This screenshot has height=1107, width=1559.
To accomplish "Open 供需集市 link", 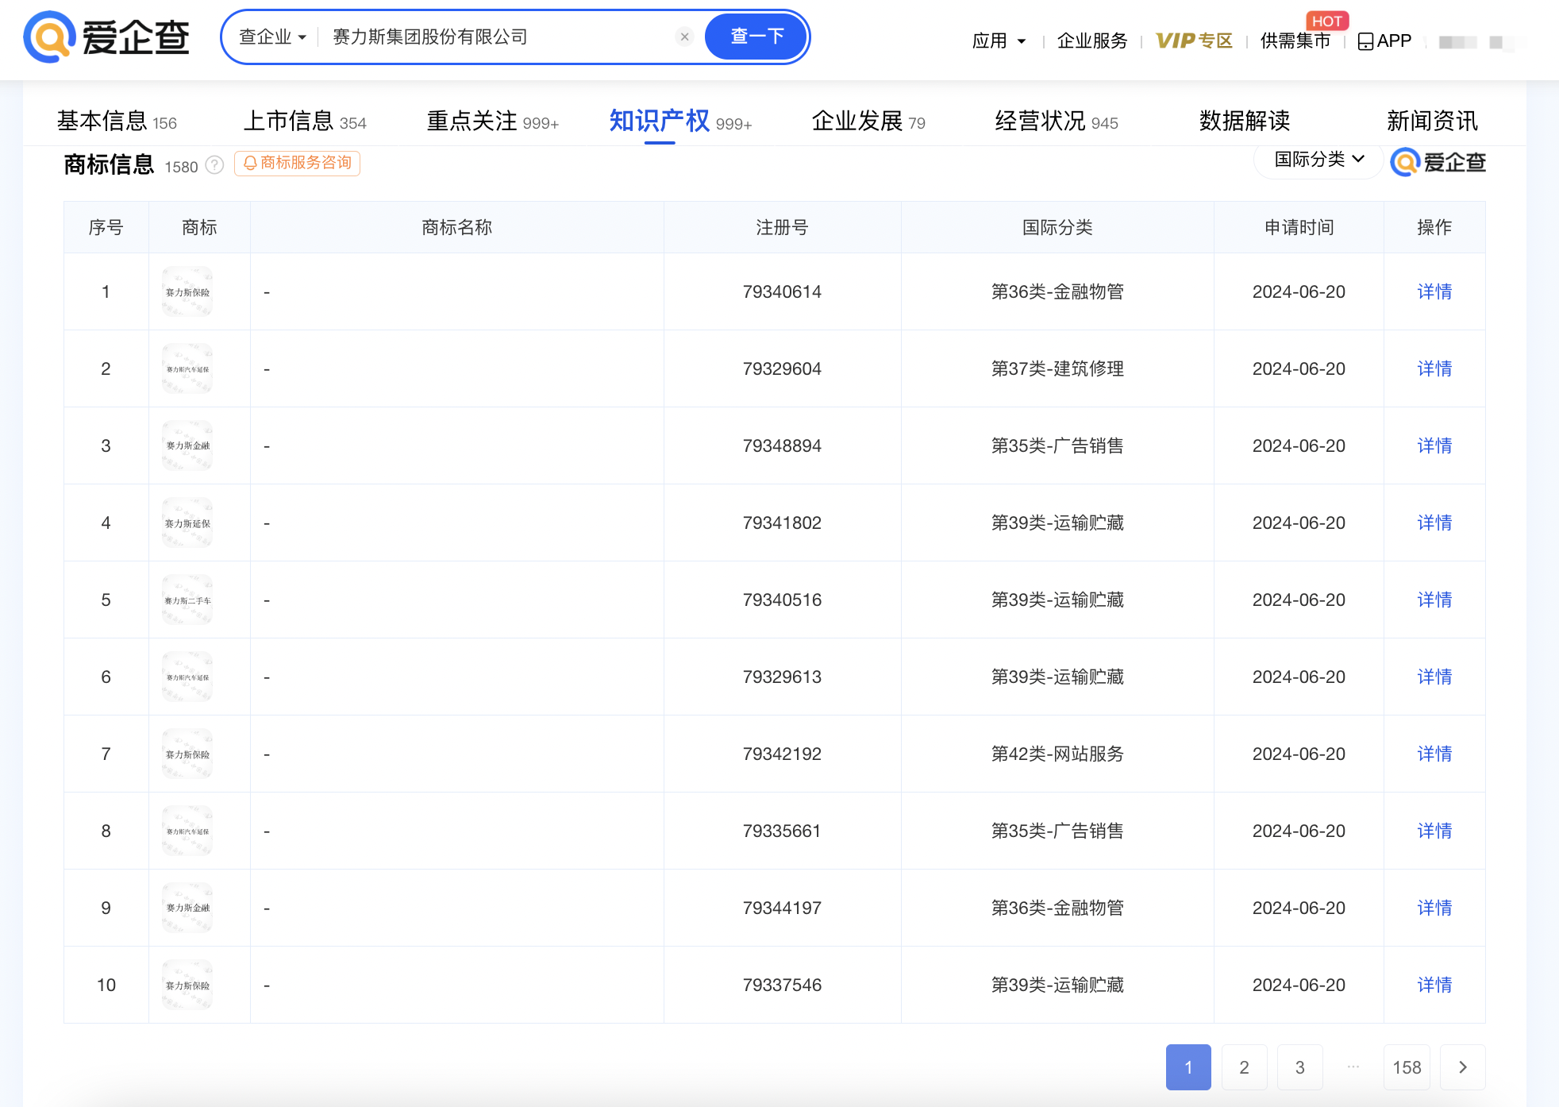I will (x=1295, y=40).
